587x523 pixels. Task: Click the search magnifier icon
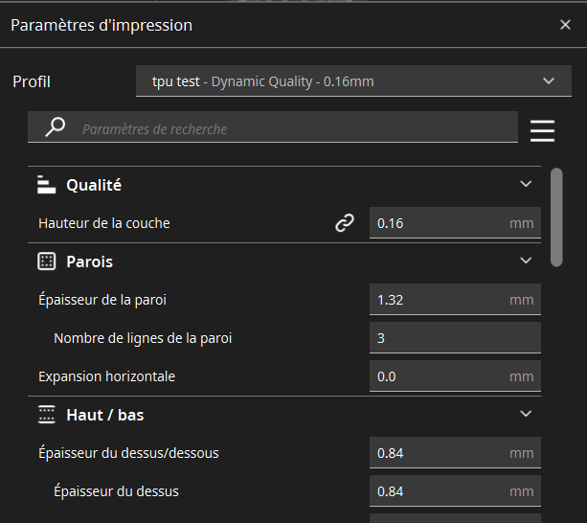pyautogui.click(x=56, y=127)
